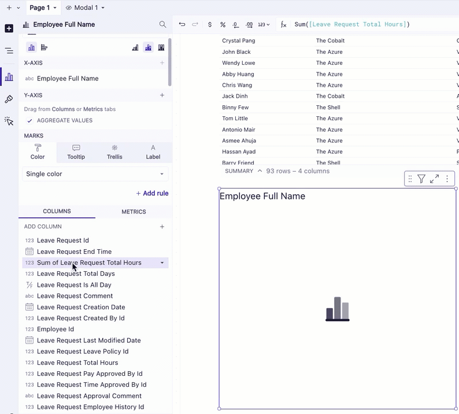This screenshot has width=459, height=414.
Task: Click the Employee Full Name chart title
Action: [262, 196]
